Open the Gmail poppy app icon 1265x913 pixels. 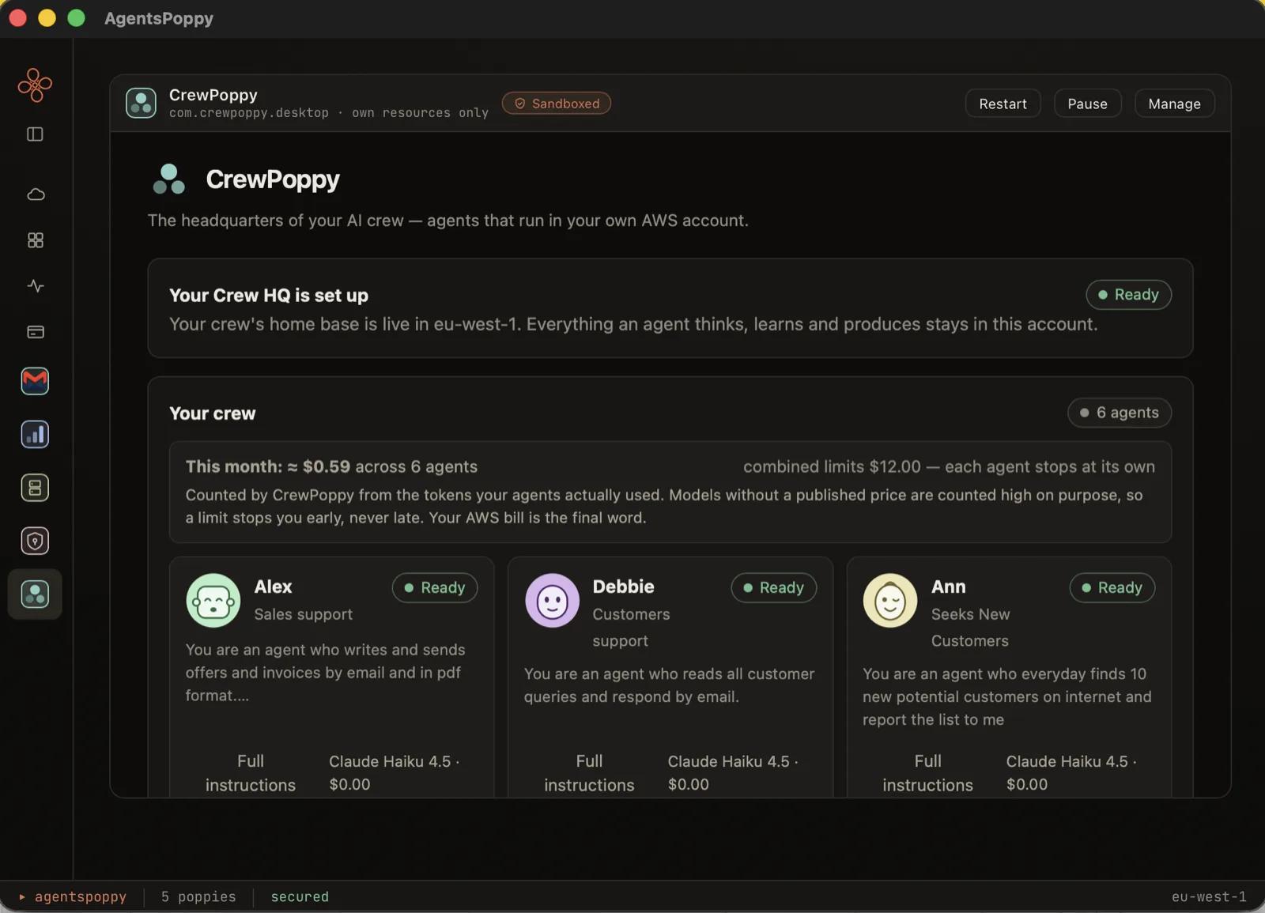[x=35, y=381]
